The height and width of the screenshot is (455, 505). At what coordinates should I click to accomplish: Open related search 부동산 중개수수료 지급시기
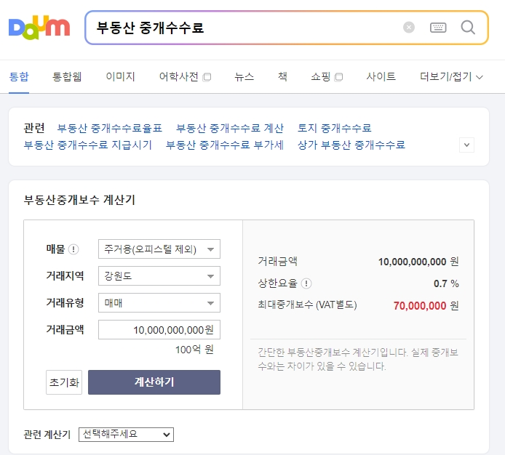88,145
